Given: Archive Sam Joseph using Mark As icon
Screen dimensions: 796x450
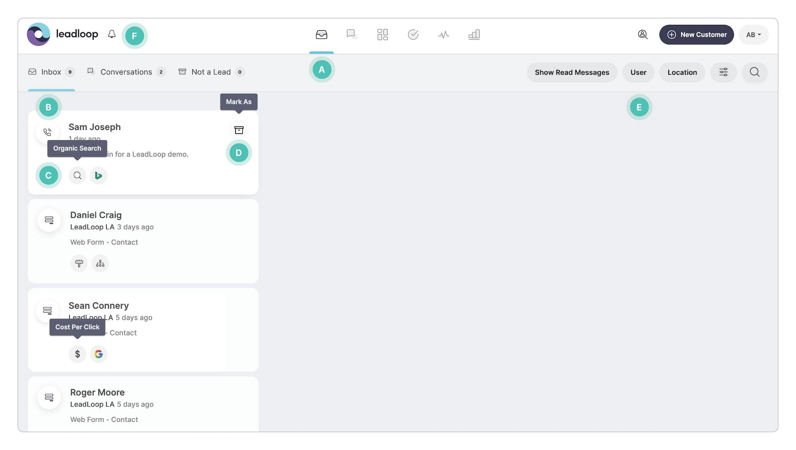Looking at the screenshot, I should [x=239, y=130].
